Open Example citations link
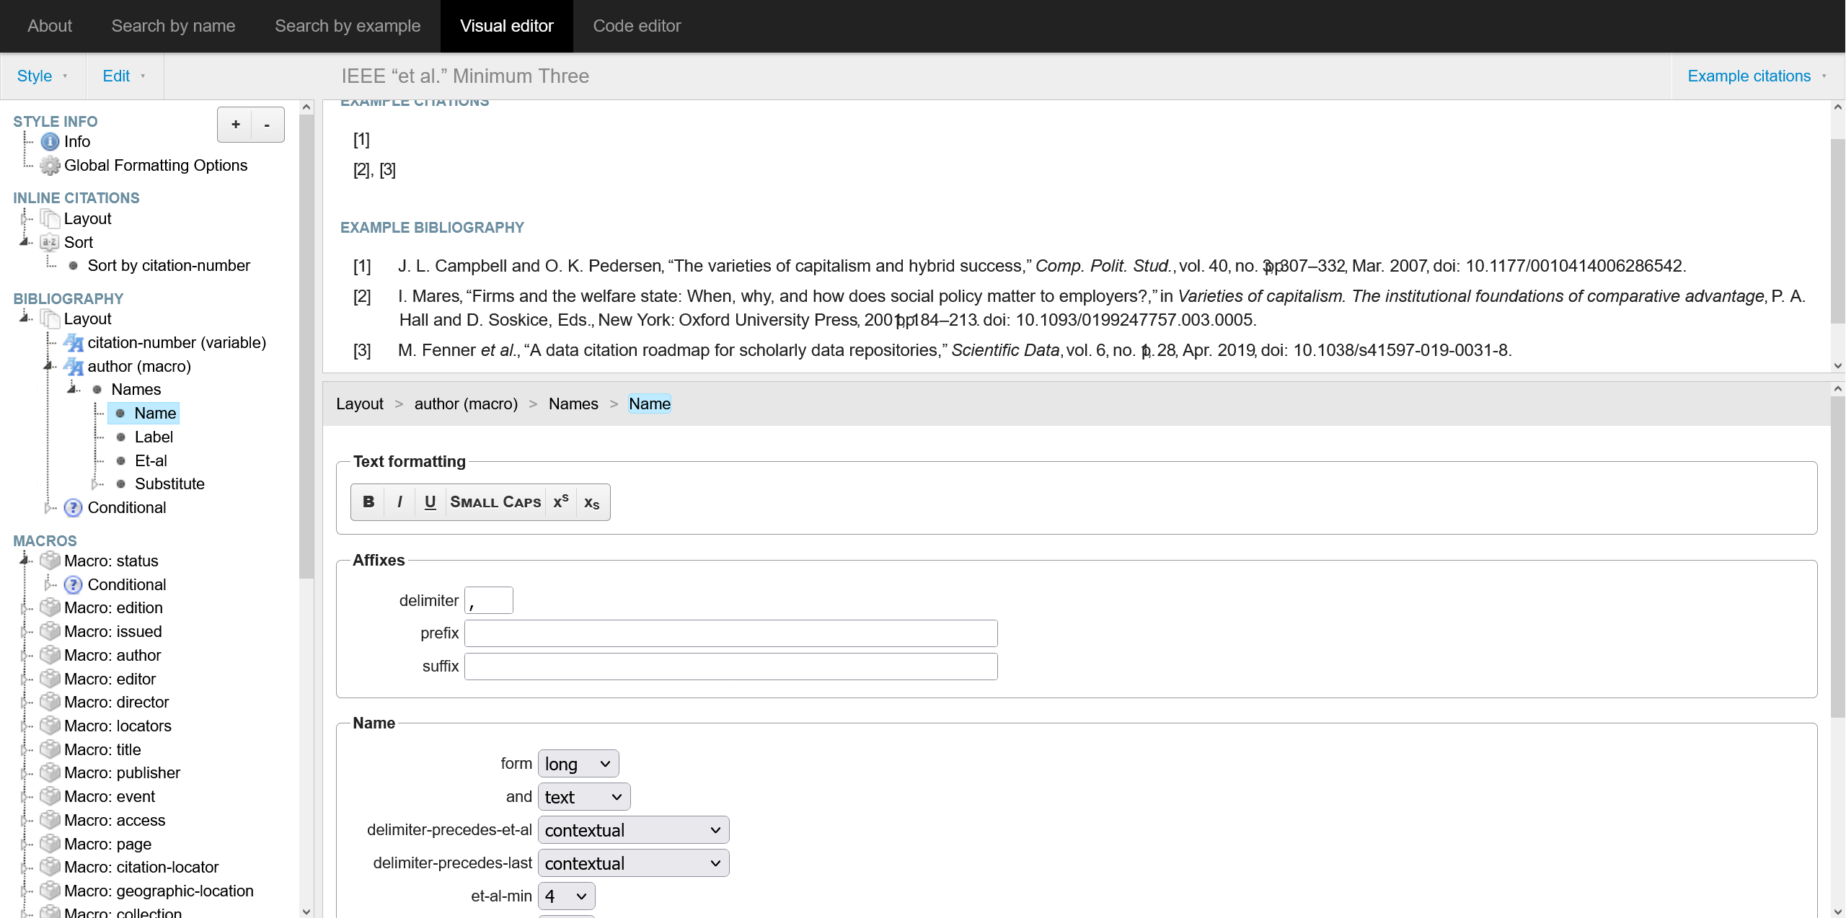 [x=1757, y=76]
